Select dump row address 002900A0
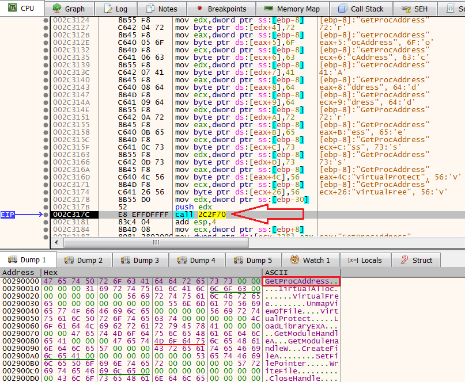 tap(21, 356)
